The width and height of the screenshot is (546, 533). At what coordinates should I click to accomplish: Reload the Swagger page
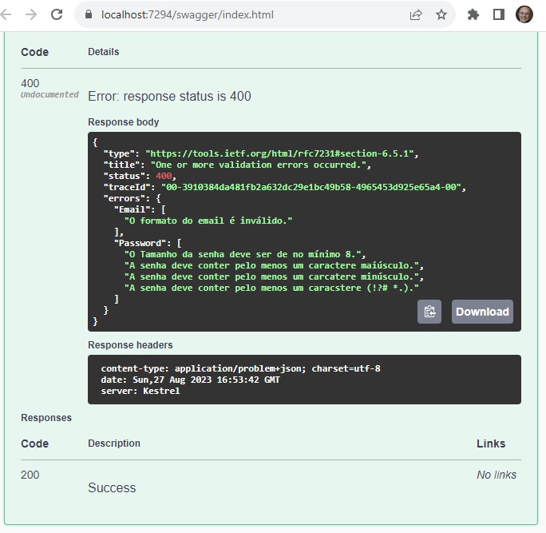[x=57, y=14]
